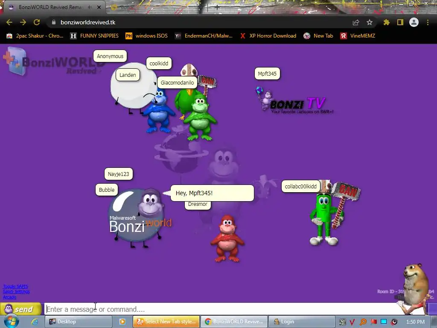
Task: Click the 'Hey, Mpft345!' speech bubble
Action: [212, 193]
